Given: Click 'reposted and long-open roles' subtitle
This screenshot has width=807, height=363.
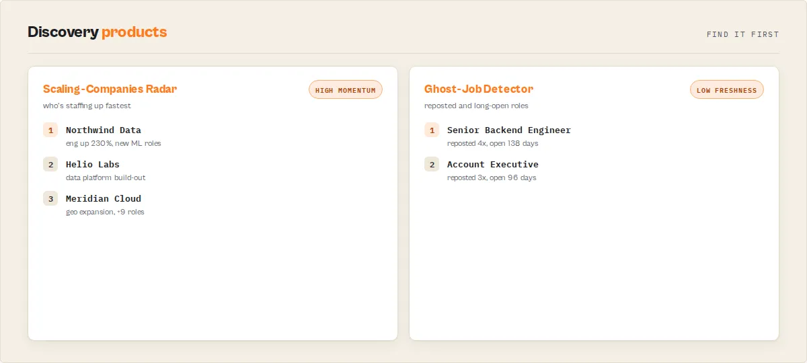Looking at the screenshot, I should [476, 106].
